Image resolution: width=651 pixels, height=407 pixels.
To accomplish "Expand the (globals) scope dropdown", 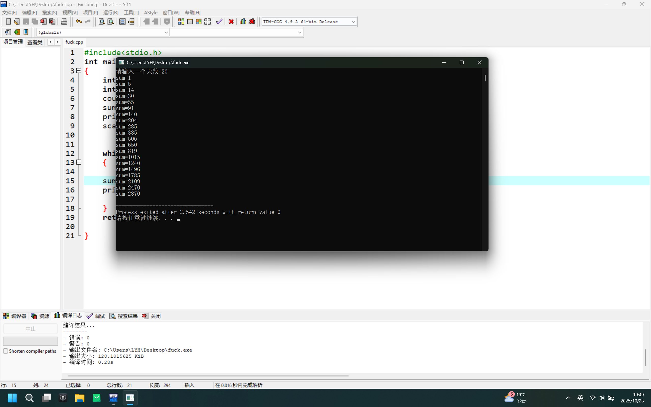I will pyautogui.click(x=166, y=32).
